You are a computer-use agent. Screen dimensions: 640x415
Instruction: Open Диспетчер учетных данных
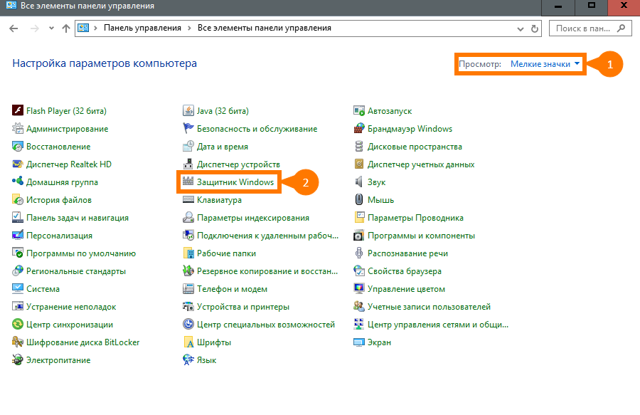click(x=421, y=164)
